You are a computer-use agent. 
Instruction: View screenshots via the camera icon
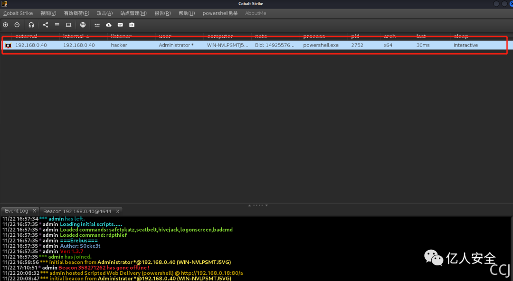[132, 25]
